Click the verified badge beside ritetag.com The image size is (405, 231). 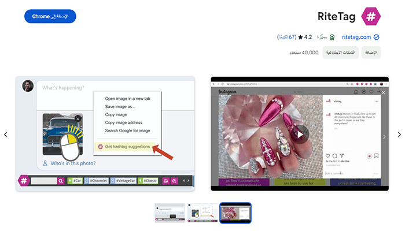tap(377, 37)
